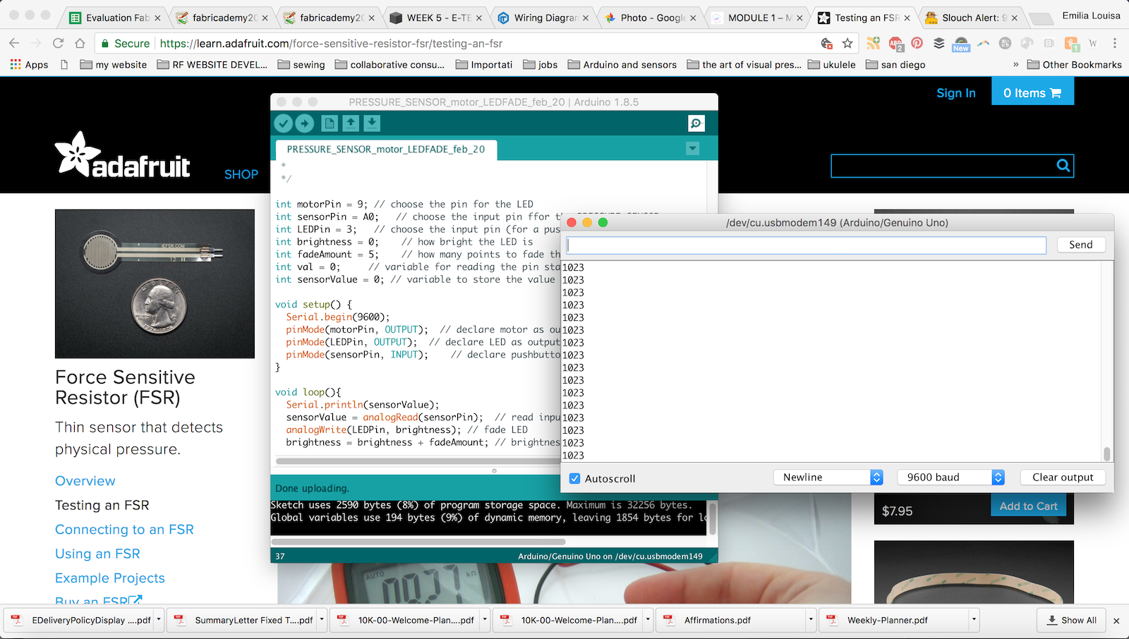Close the downloads bar with the X
Screen dimensions: 1129x639
[1116, 621]
